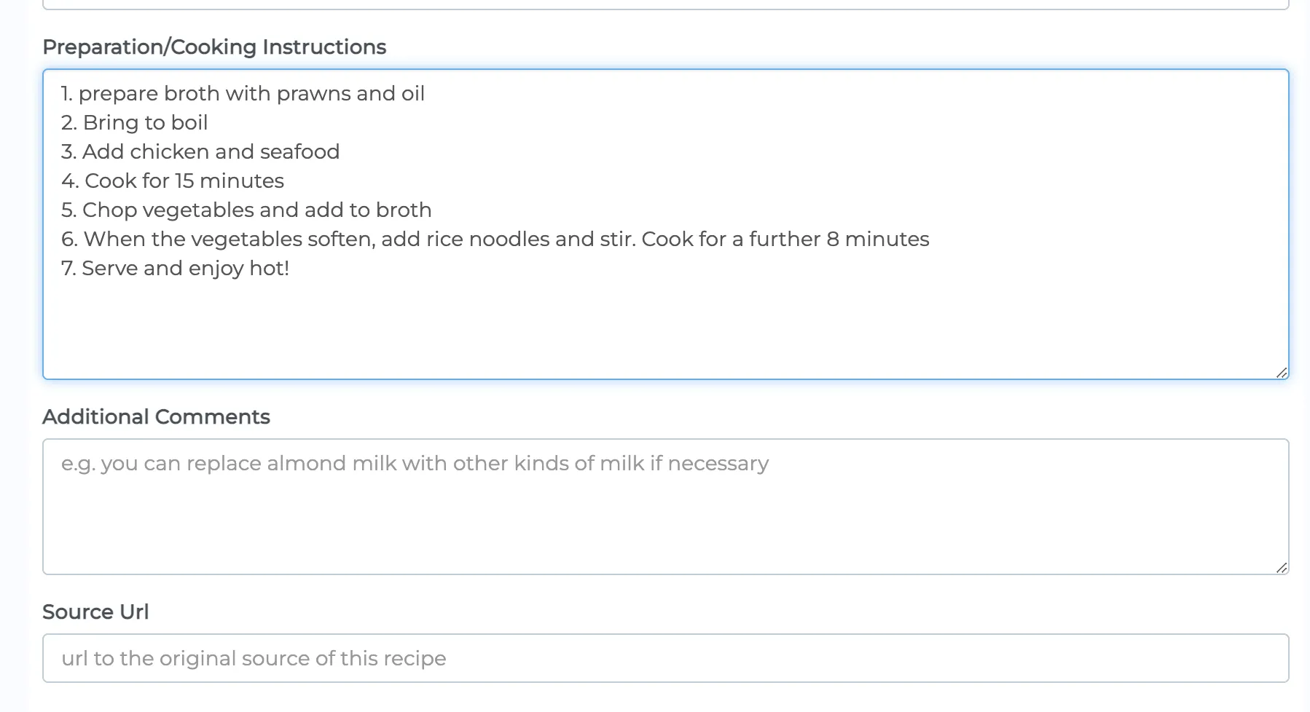Place cursor after 'enjoy hot!' in step 7
This screenshot has width=1310, height=712.
290,269
